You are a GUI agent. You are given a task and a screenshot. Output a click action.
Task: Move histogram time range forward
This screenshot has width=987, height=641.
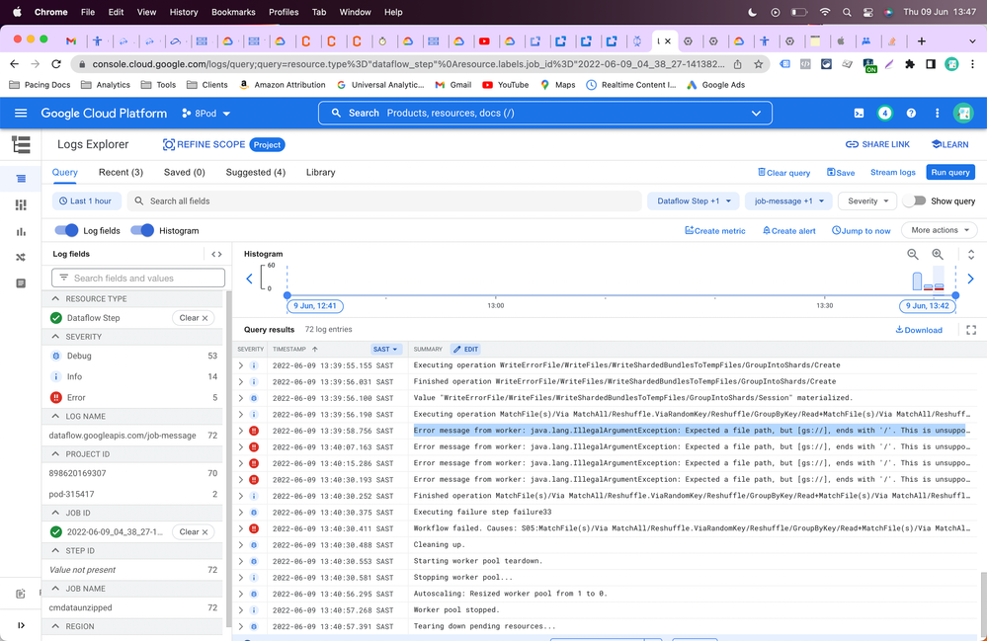click(x=970, y=279)
